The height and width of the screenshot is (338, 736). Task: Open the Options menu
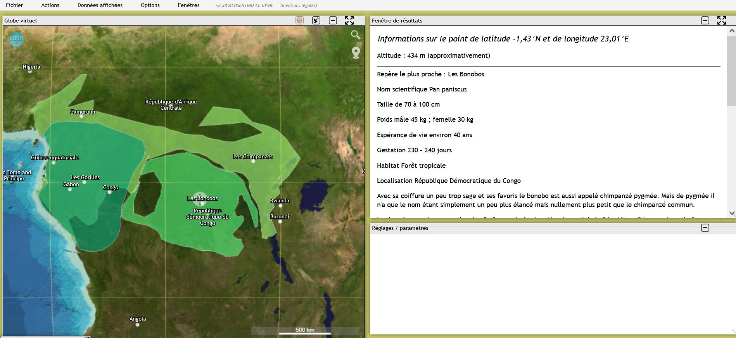(150, 5)
